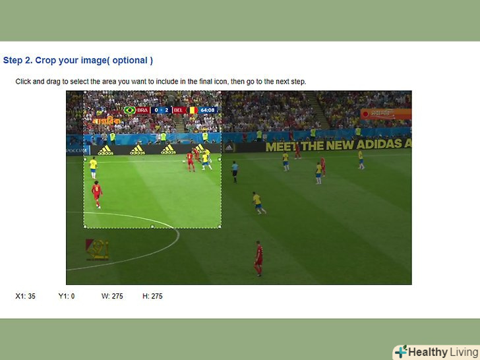480x360 pixels.
Task: Click the top-right crop selection handle
Action: tap(220, 92)
